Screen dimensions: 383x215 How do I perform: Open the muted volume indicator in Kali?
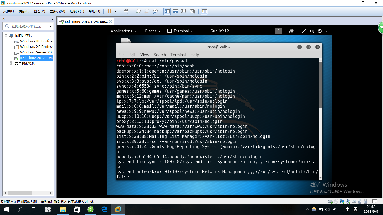312,31
